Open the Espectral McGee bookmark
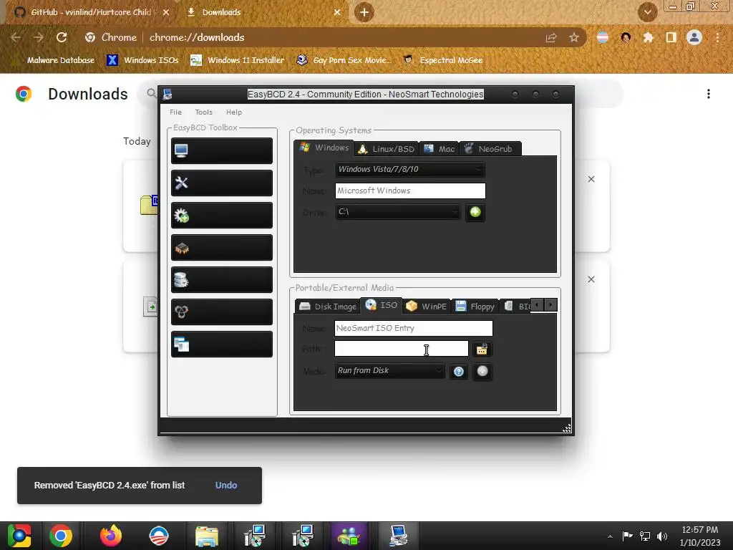733x550 pixels. point(443,60)
